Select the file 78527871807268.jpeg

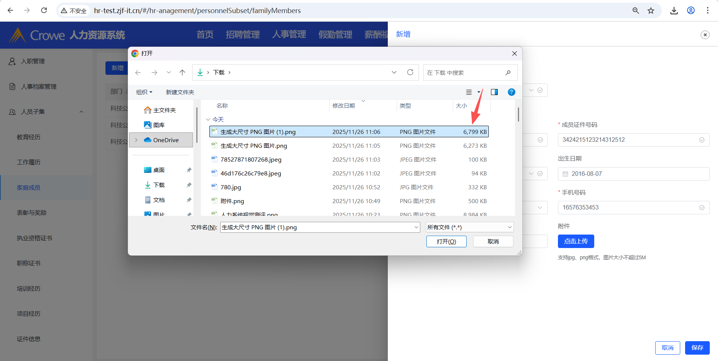[349, 159]
